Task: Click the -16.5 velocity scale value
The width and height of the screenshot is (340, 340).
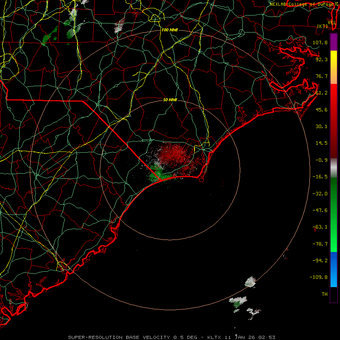Action: (x=320, y=177)
